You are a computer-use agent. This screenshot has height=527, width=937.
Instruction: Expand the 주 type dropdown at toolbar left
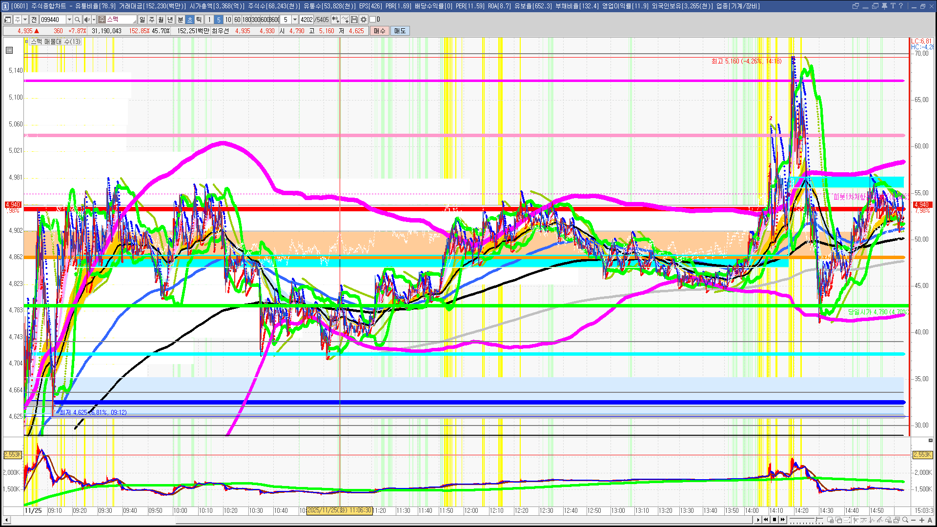[25, 20]
